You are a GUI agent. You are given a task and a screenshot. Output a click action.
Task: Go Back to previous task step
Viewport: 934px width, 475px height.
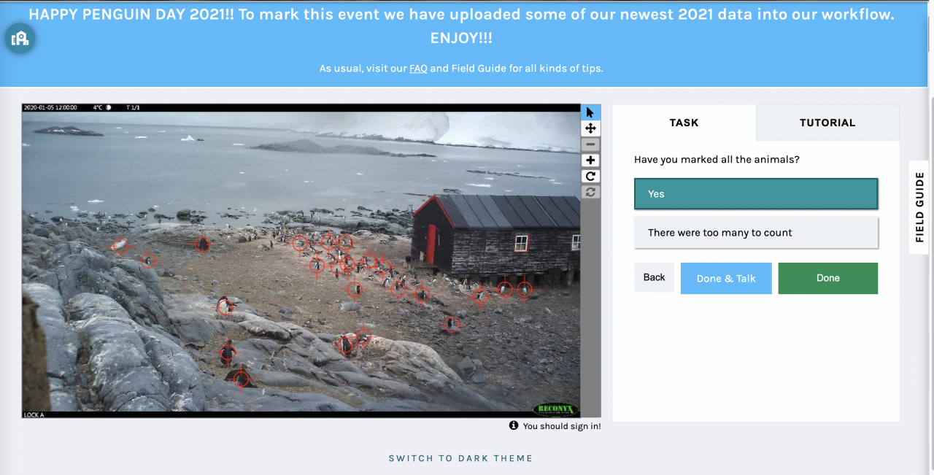tap(654, 277)
